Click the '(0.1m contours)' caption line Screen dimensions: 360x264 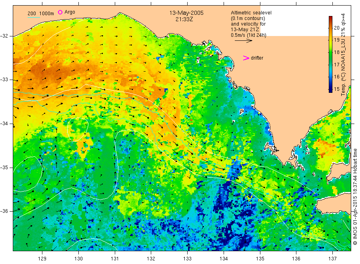(x=248, y=18)
